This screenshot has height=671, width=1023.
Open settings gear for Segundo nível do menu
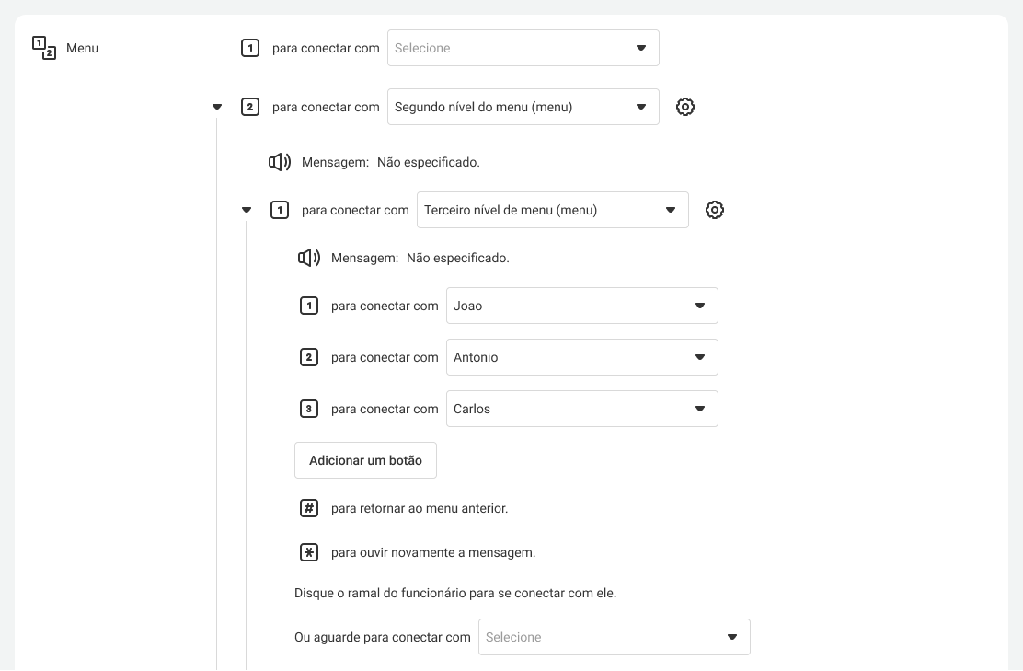(685, 107)
